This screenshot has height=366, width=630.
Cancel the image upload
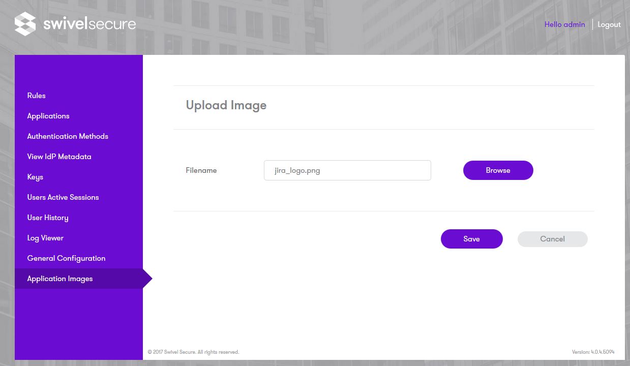(552, 239)
